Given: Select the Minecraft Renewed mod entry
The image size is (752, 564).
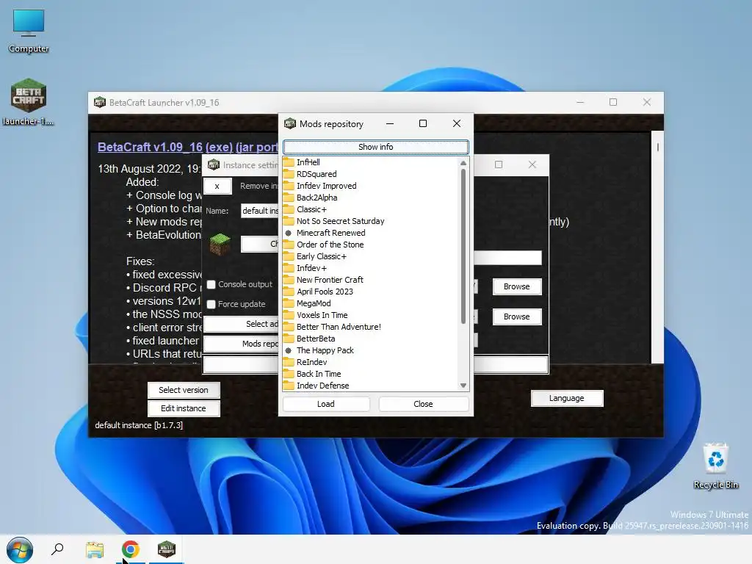Looking at the screenshot, I should 325,233.
